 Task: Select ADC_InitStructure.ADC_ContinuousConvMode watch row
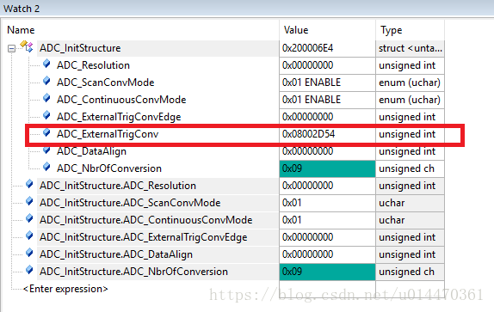[145, 220]
